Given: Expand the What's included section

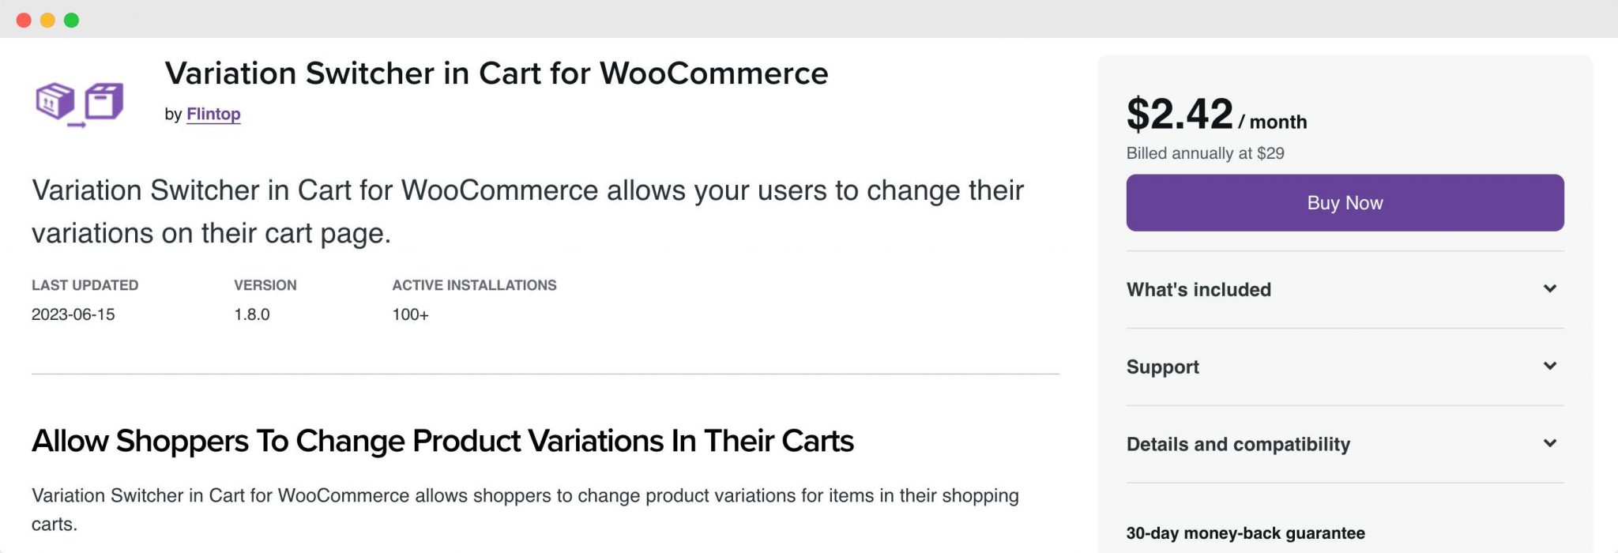Looking at the screenshot, I should pyautogui.click(x=1198, y=289).
